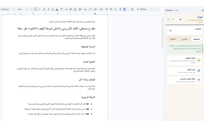Open line and paragraph spacing
Screen dimensions: 204x127
pyautogui.click(x=86, y=9)
